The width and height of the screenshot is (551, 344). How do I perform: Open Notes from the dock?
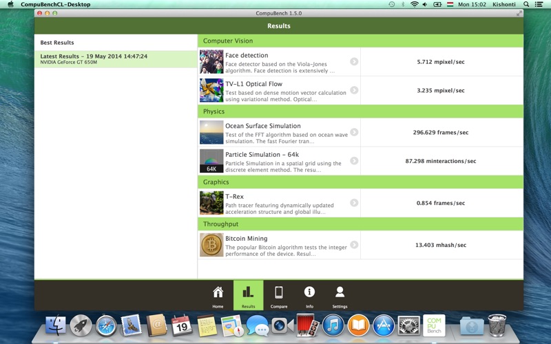click(x=207, y=325)
